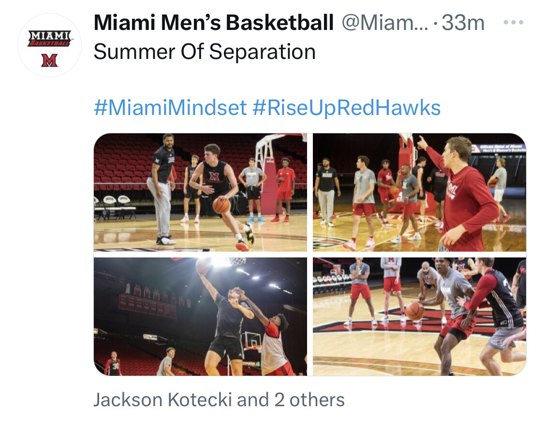Open the three-dot more options menu
544x426 pixels.
pyautogui.click(x=514, y=23)
